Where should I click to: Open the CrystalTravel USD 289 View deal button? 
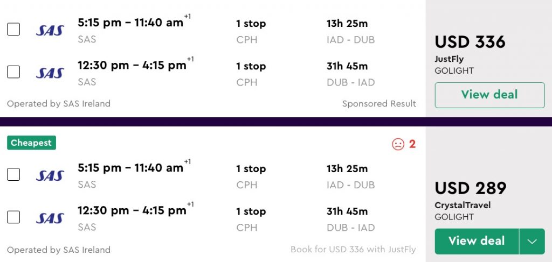coord(477,242)
